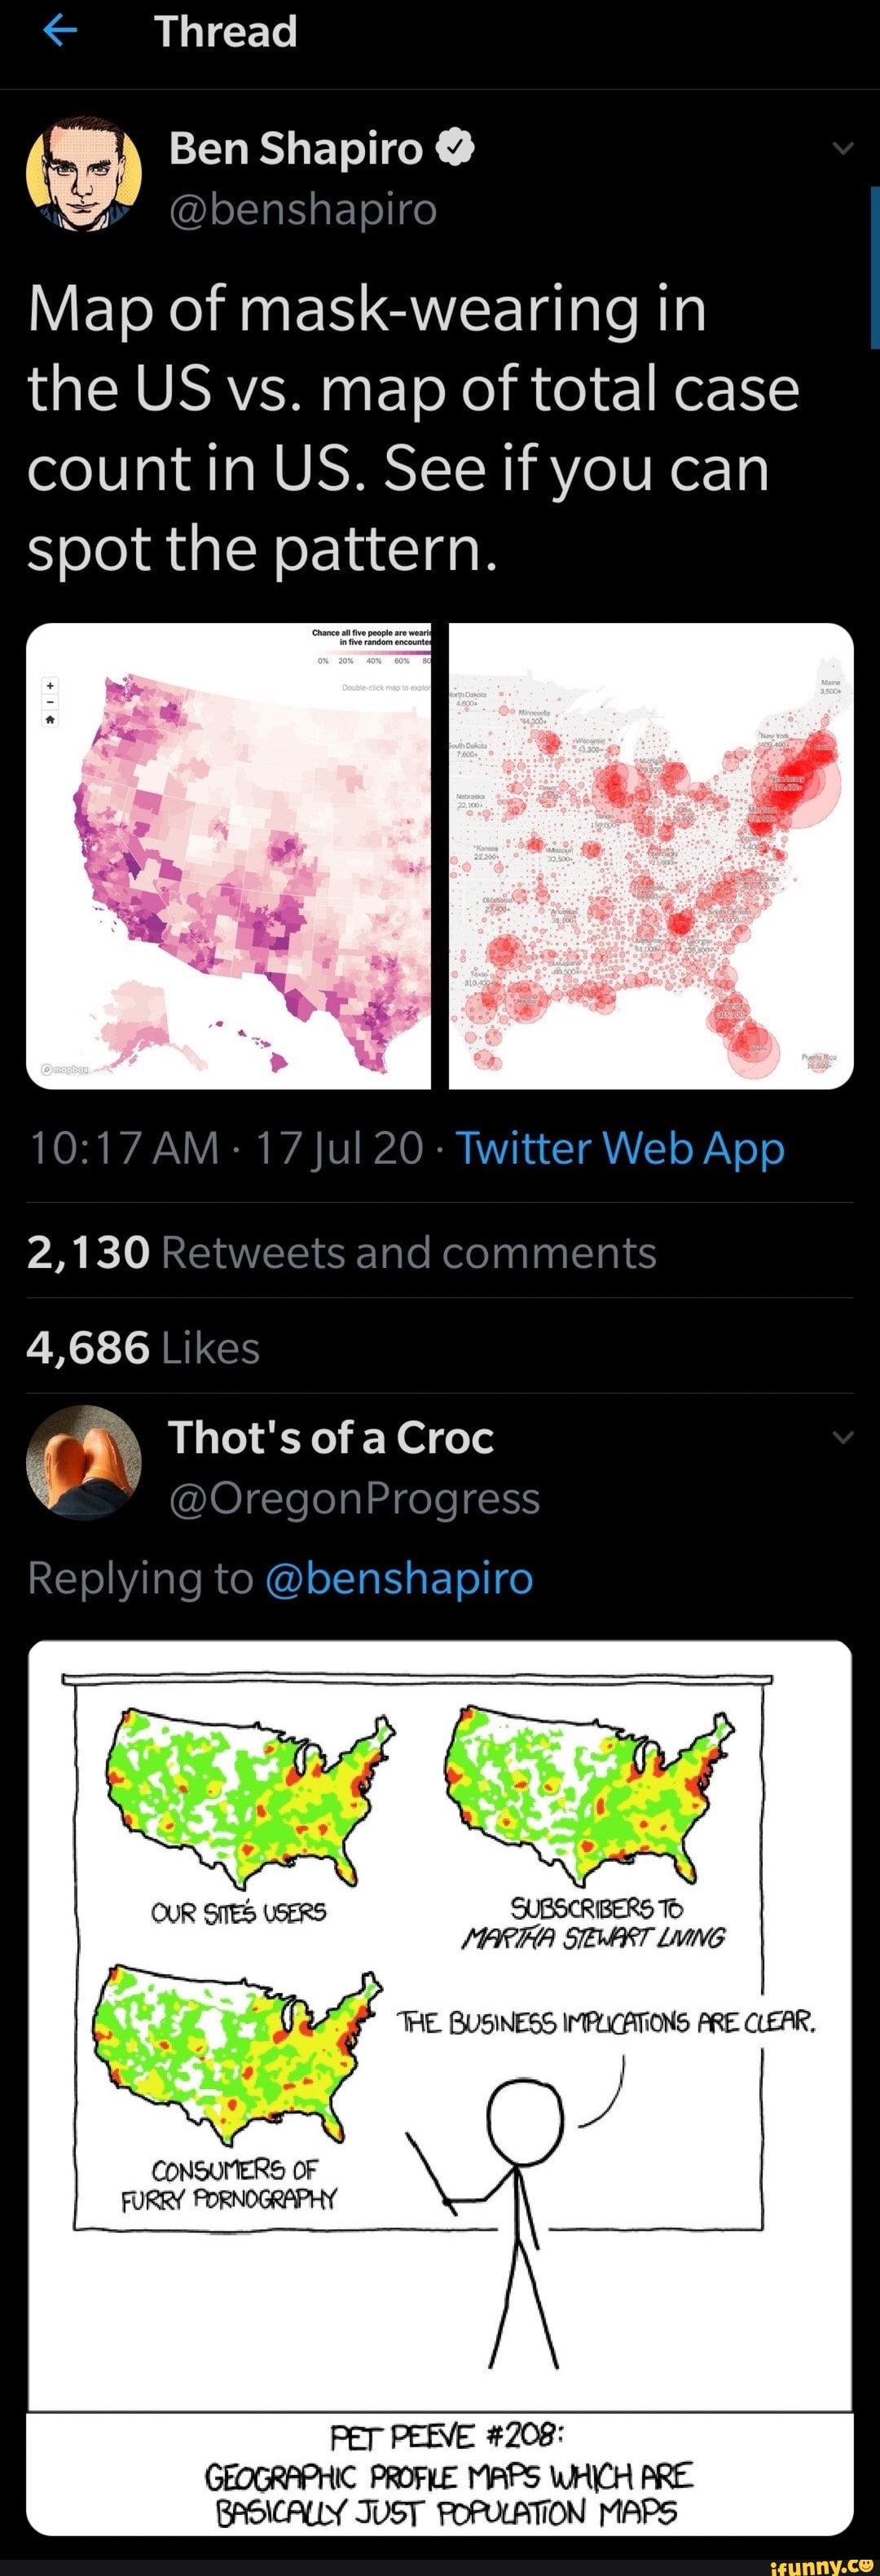Open options chevron on Ben Shapiro's tweet
The width and height of the screenshot is (880, 2576).
(843, 148)
